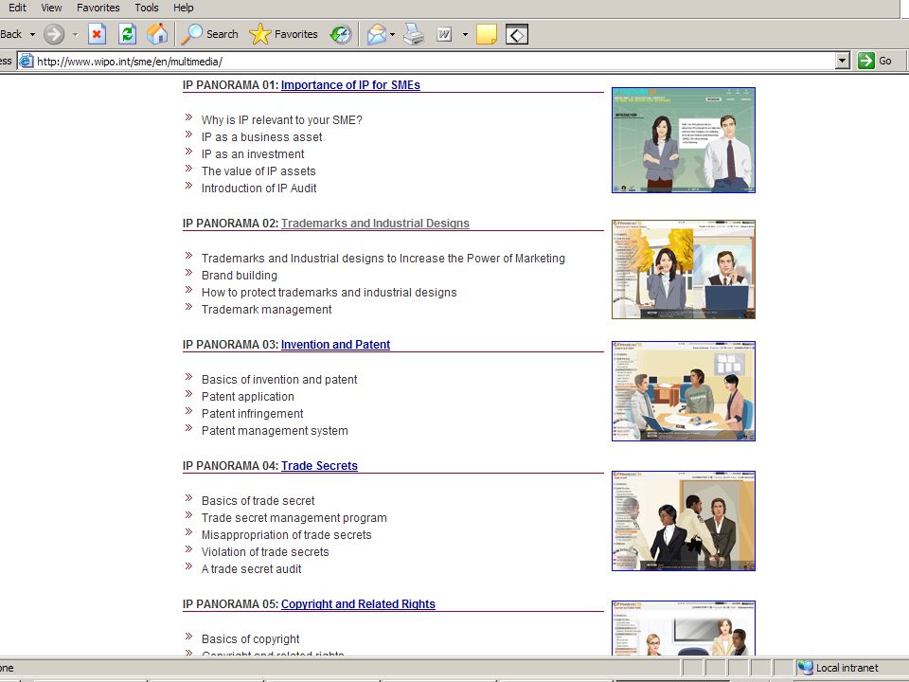
Task: Open the Trademarks and Industrial Designs link
Action: (375, 224)
